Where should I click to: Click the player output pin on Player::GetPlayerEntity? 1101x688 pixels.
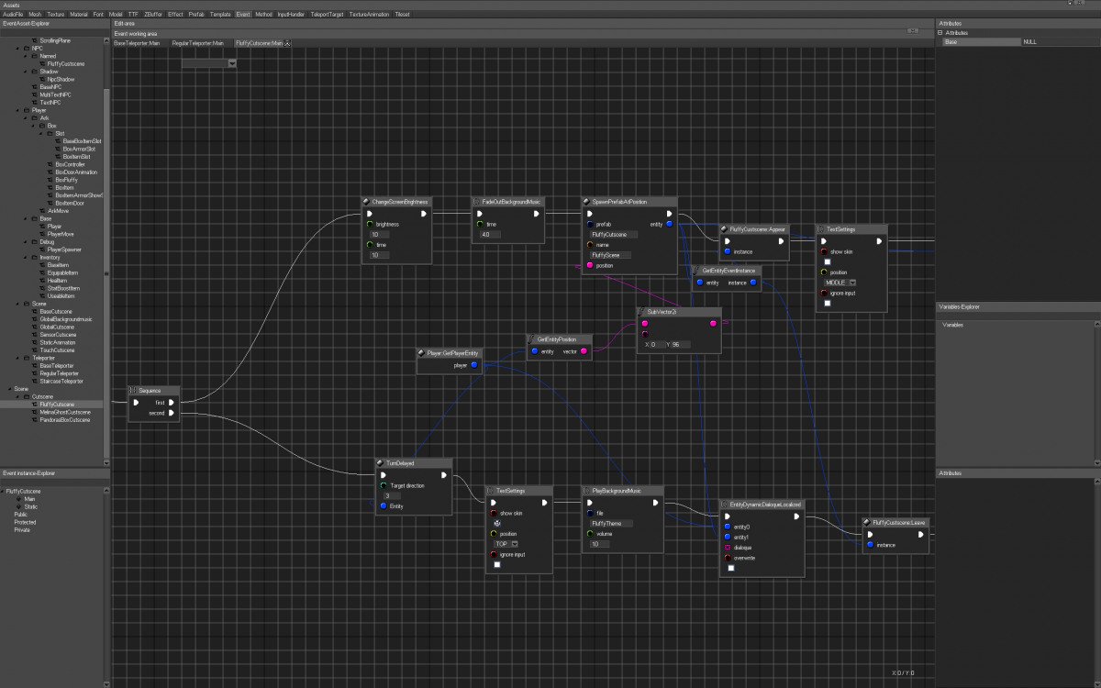pos(474,364)
